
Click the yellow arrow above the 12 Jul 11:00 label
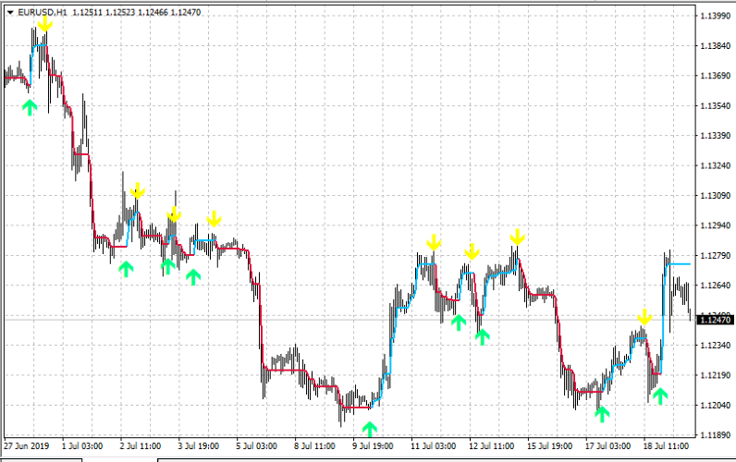pyautogui.click(x=472, y=251)
